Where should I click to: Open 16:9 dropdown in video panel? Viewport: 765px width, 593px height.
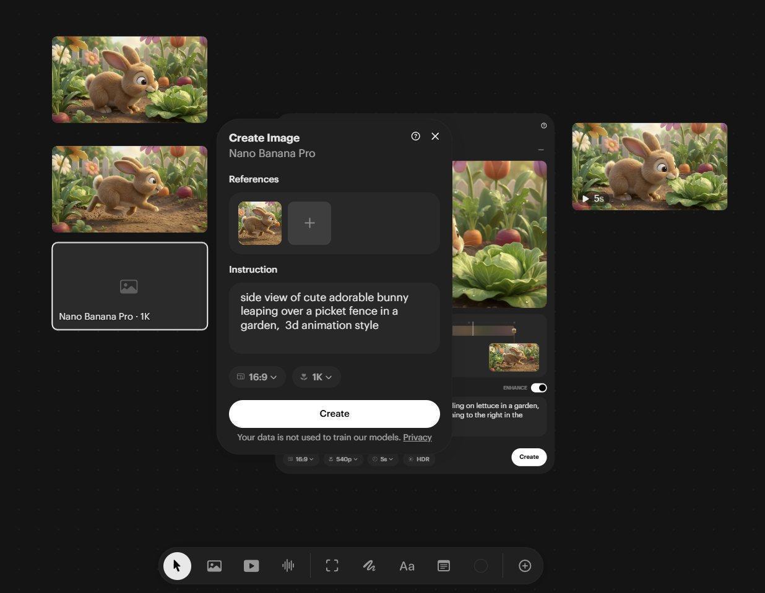point(301,459)
